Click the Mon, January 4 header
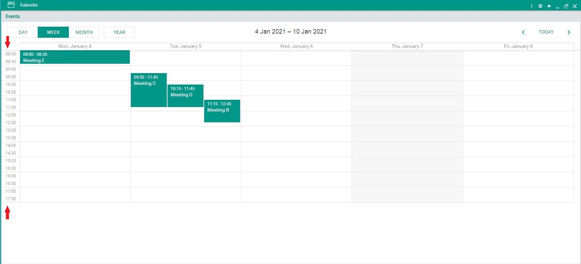 click(75, 46)
